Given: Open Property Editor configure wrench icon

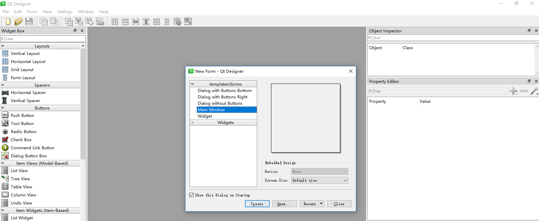Looking at the screenshot, I should pyautogui.click(x=534, y=91).
